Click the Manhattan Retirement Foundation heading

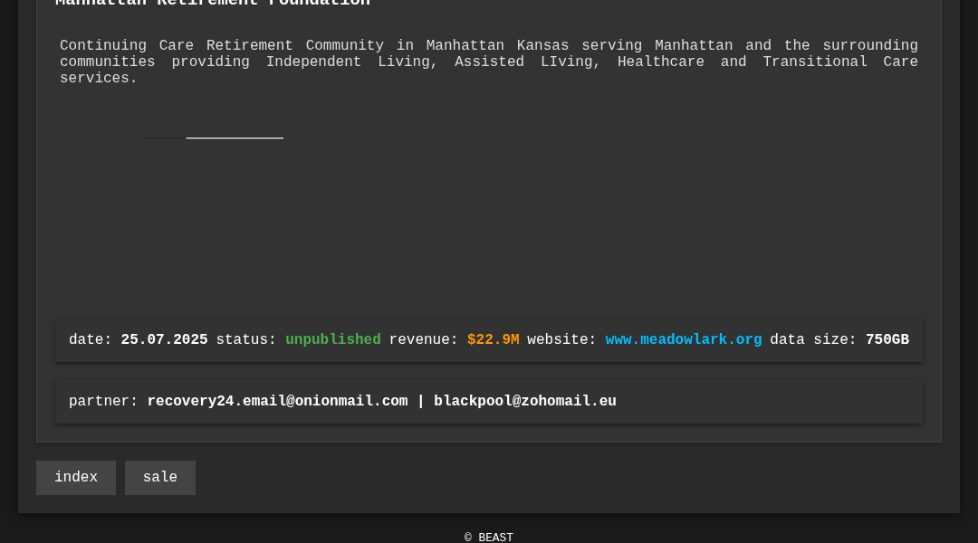[213, 3]
